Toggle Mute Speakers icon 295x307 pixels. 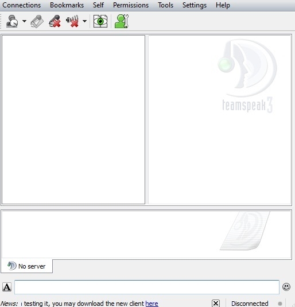[x=72, y=21]
